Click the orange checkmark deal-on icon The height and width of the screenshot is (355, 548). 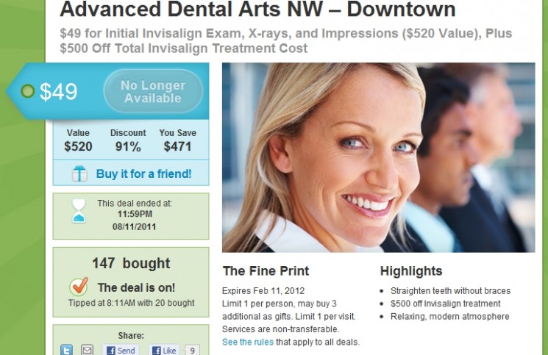click(79, 287)
